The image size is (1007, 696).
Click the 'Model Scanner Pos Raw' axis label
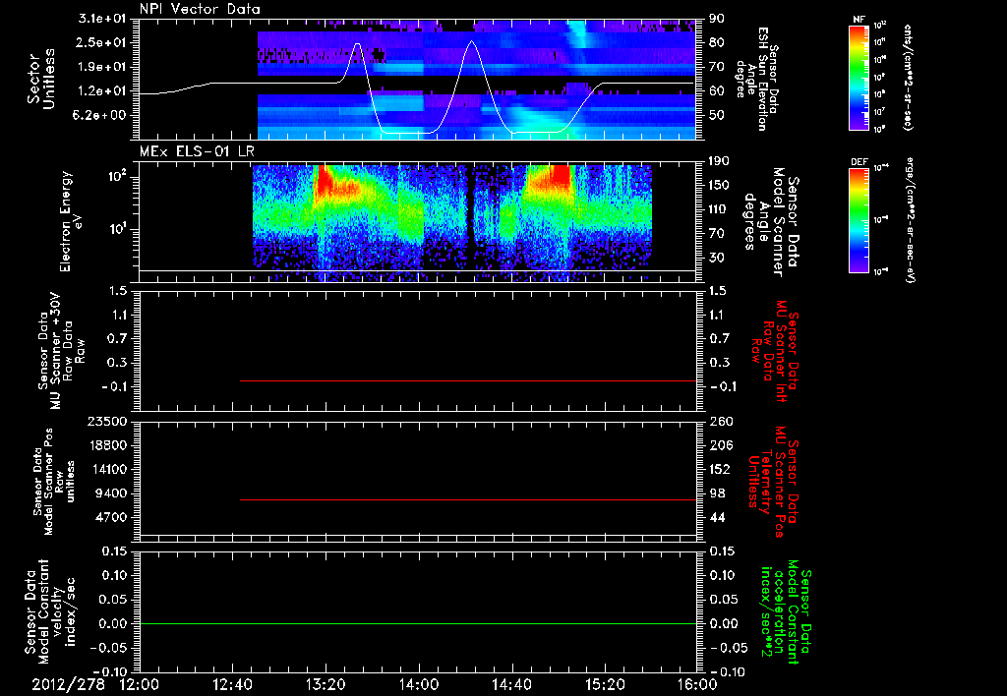54,482
